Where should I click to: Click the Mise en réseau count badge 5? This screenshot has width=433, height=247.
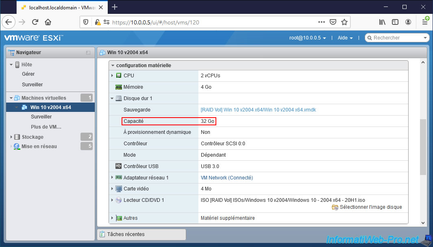pyautogui.click(x=87, y=146)
